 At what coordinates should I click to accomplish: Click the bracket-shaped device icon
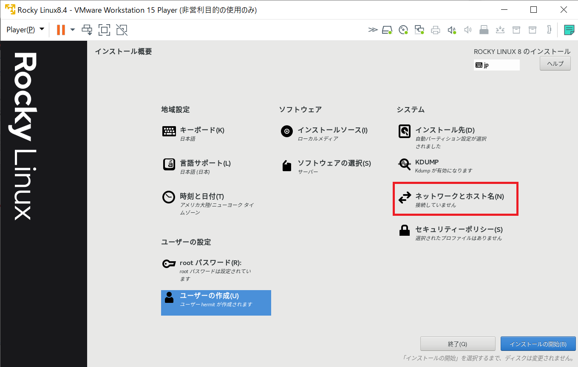pos(550,30)
